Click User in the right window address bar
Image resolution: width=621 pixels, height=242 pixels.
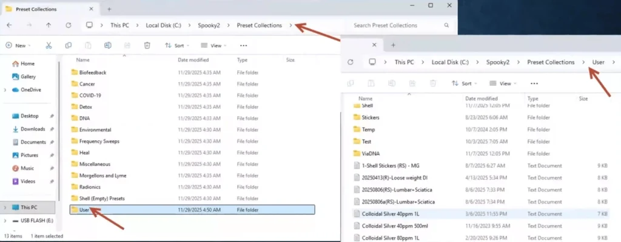[x=598, y=62]
